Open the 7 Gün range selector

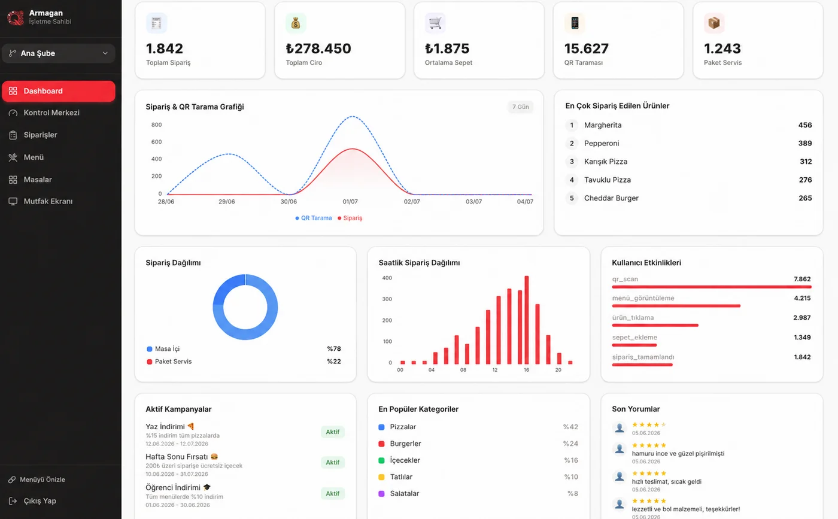(x=520, y=107)
